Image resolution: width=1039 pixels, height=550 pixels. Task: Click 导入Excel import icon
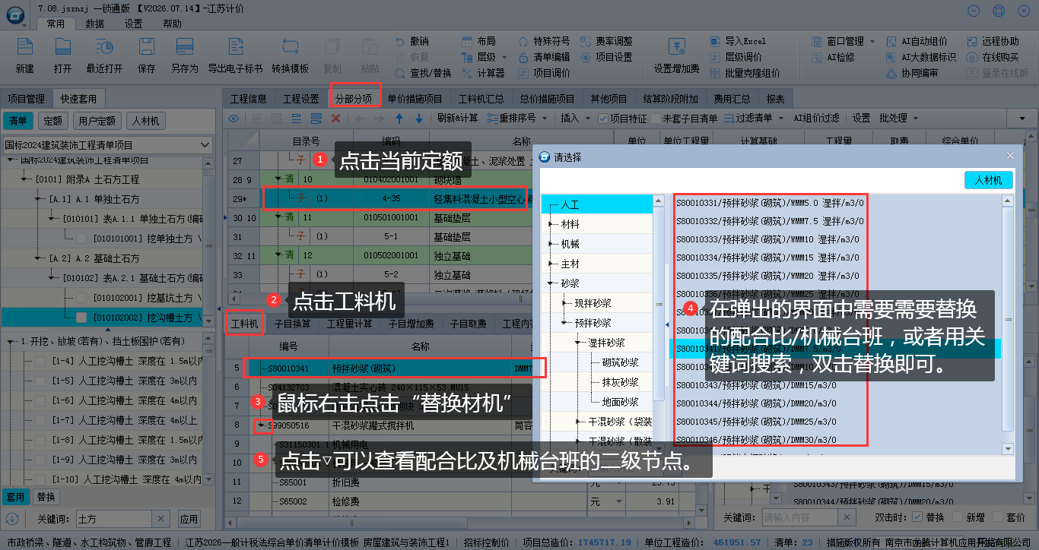pos(715,41)
